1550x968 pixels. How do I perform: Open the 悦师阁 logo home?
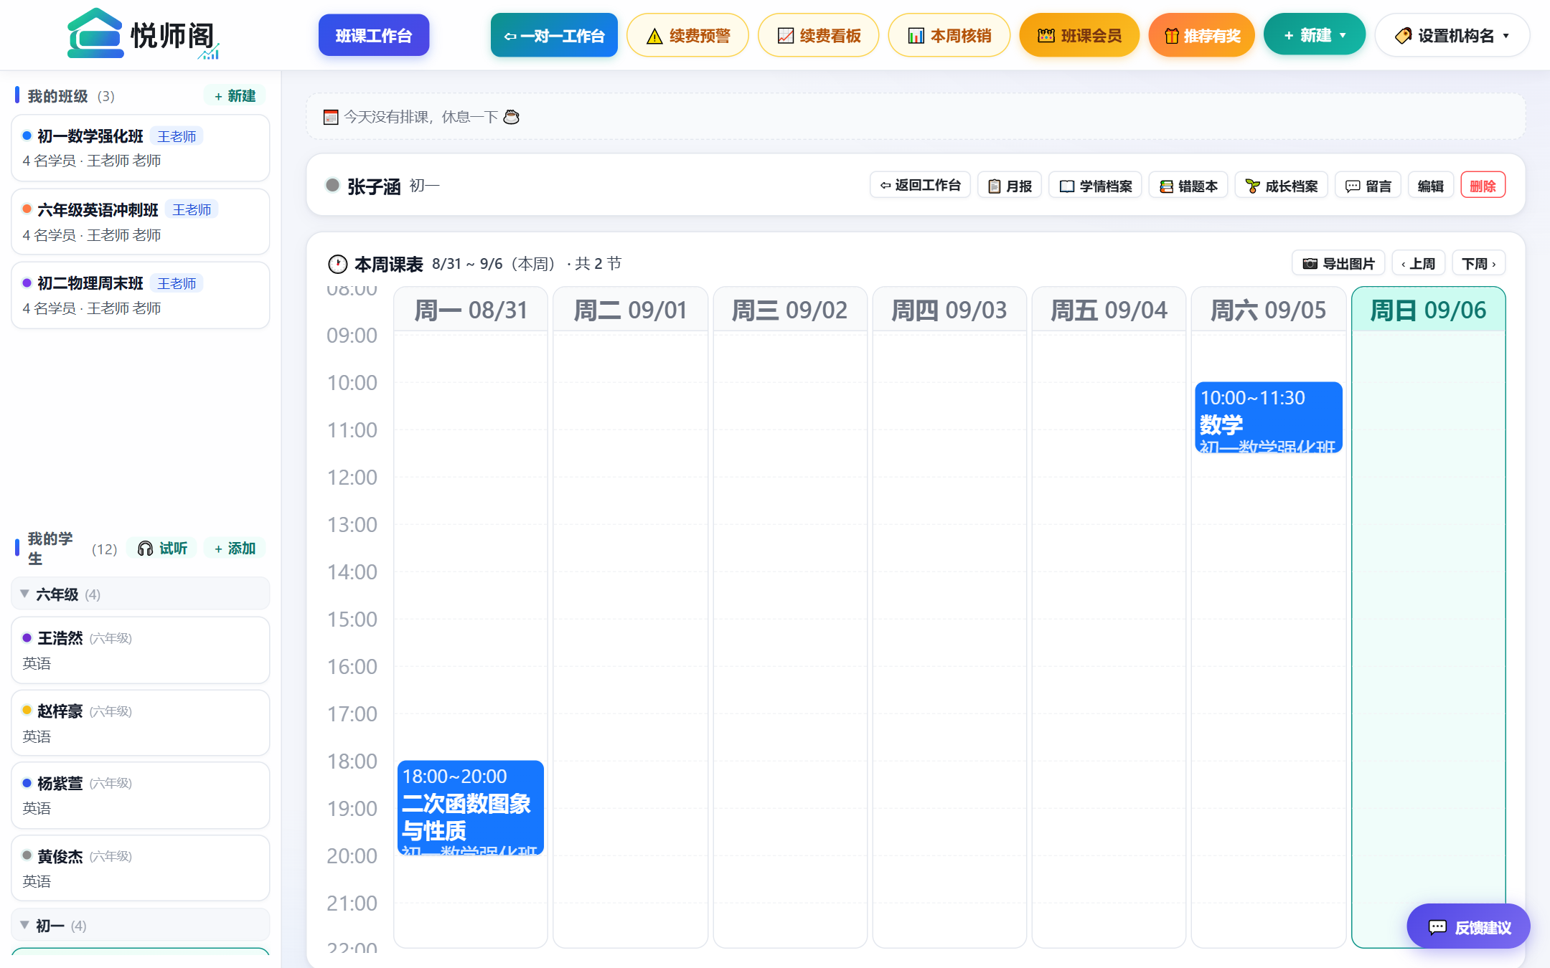pyautogui.click(x=142, y=34)
